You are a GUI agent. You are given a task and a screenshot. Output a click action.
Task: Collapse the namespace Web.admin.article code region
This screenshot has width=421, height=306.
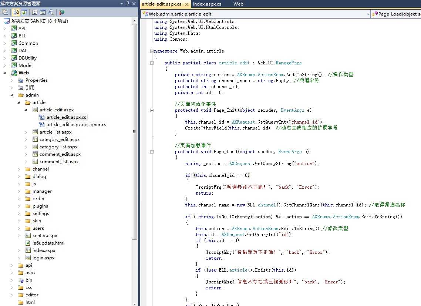(x=152, y=51)
